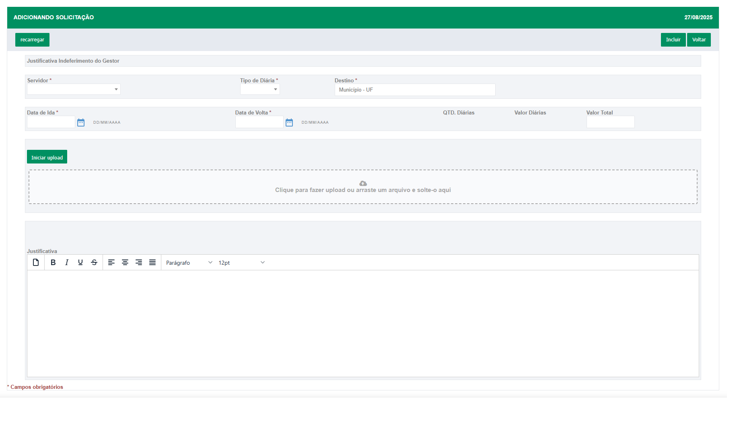The height and width of the screenshot is (429, 741).
Task: Justify text in the editor
Action: pos(152,262)
